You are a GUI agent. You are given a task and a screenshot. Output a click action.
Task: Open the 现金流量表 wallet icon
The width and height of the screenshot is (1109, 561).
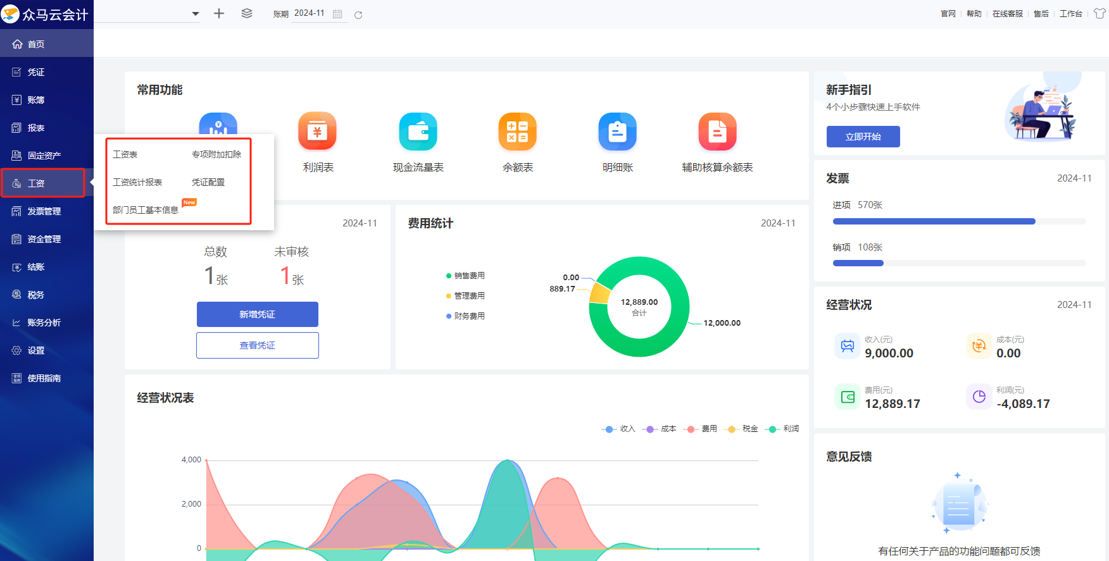(418, 131)
